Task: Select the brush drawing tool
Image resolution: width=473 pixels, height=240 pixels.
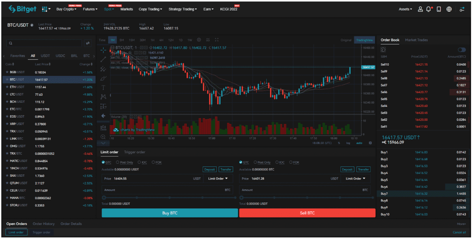Action: pyautogui.click(x=103, y=78)
